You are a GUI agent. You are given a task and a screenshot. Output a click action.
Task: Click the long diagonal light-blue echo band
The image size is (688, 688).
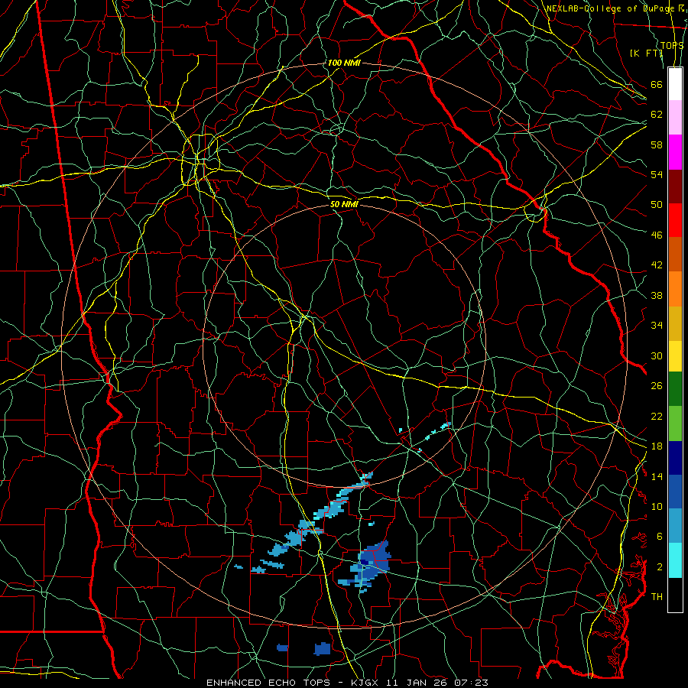coord(320,514)
